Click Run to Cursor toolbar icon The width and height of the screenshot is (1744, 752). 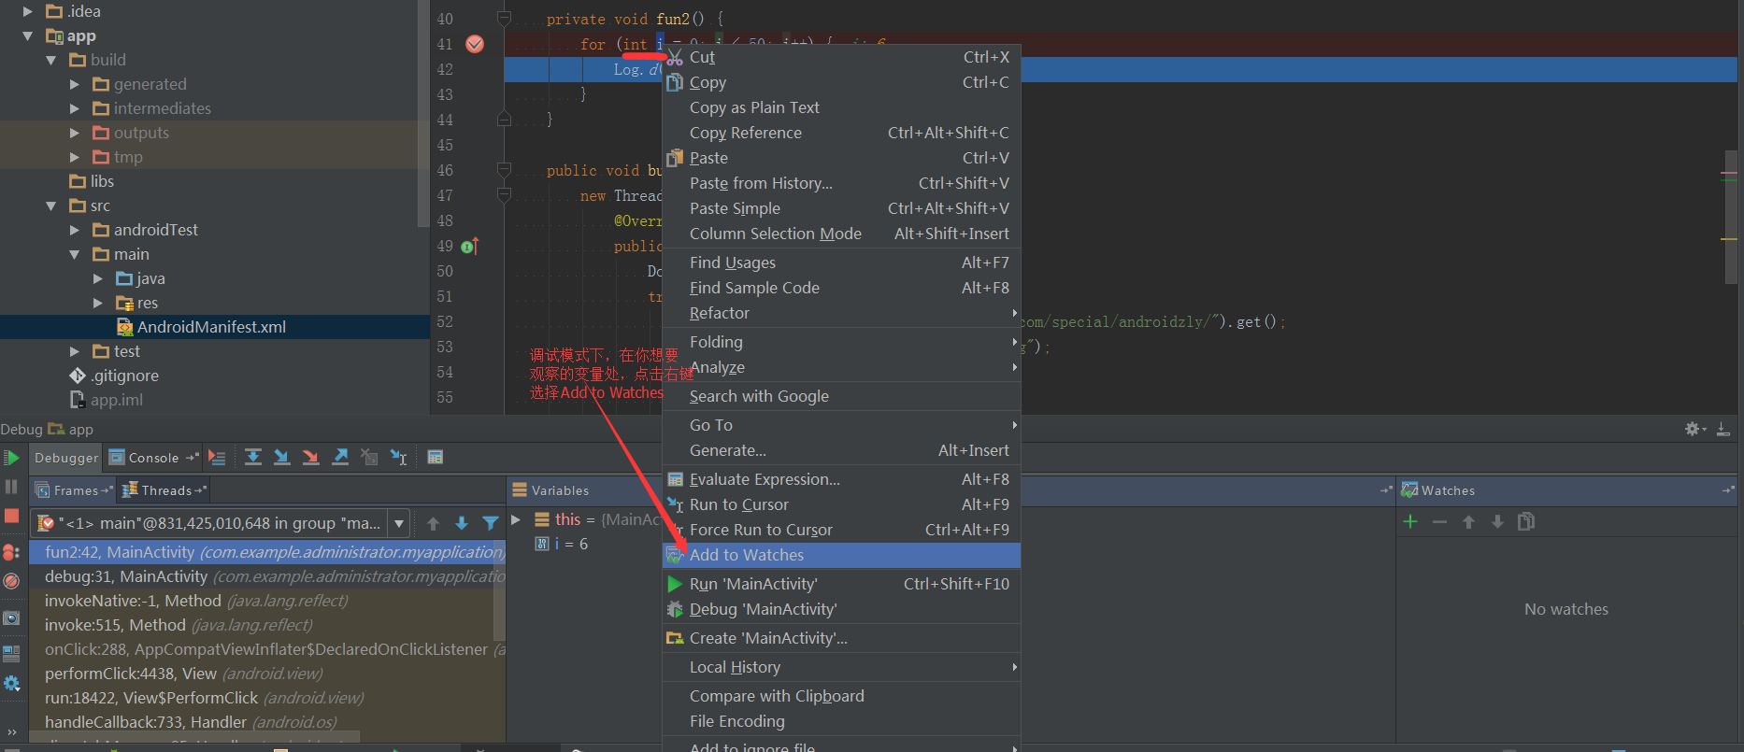point(398,457)
